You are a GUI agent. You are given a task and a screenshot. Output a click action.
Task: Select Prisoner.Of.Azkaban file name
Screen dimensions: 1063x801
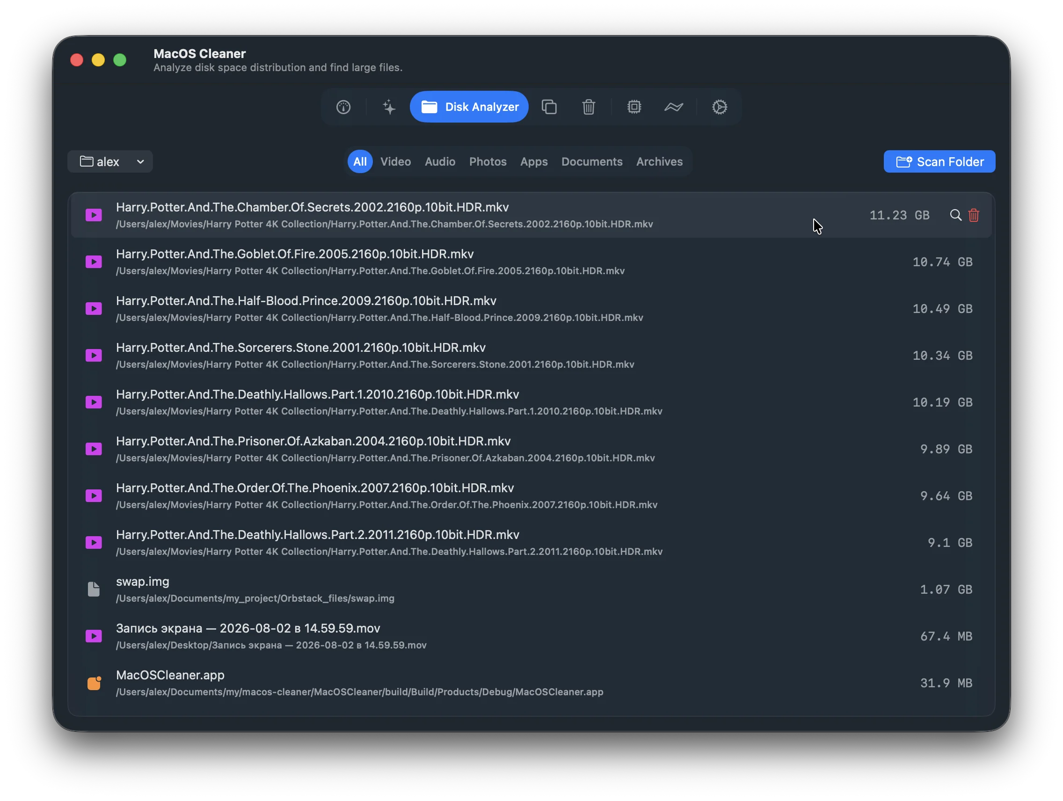[313, 441]
